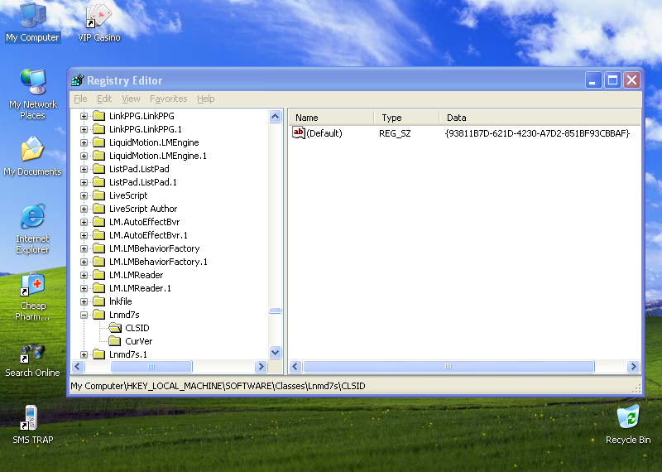This screenshot has width=662, height=472.
Task: Click the ab string icon beside (Default)
Action: [x=299, y=133]
